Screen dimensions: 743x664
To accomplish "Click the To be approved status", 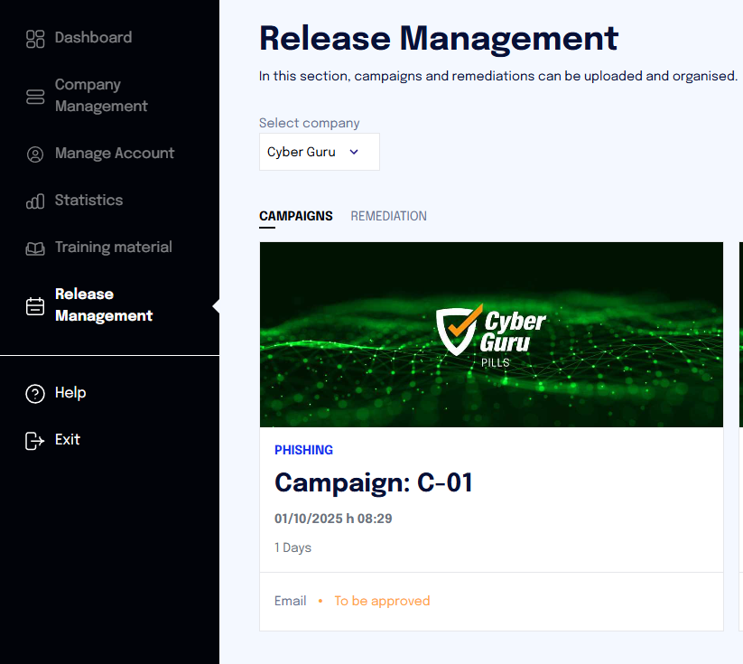I will tap(382, 601).
